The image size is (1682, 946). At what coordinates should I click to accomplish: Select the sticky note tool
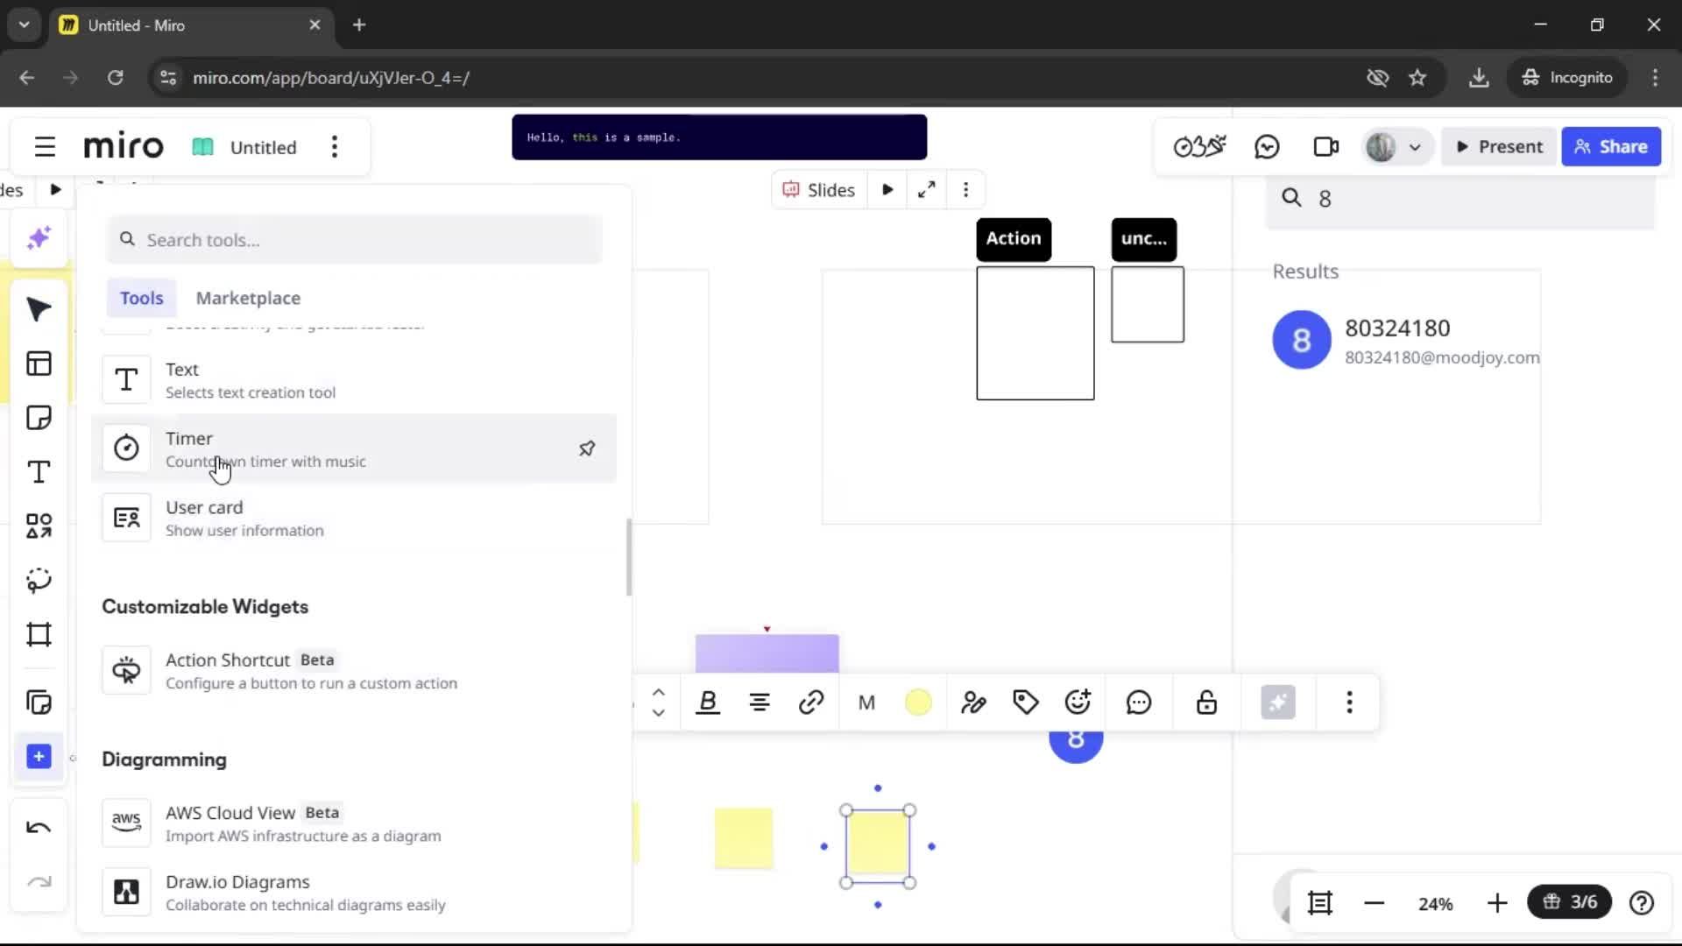(x=39, y=418)
